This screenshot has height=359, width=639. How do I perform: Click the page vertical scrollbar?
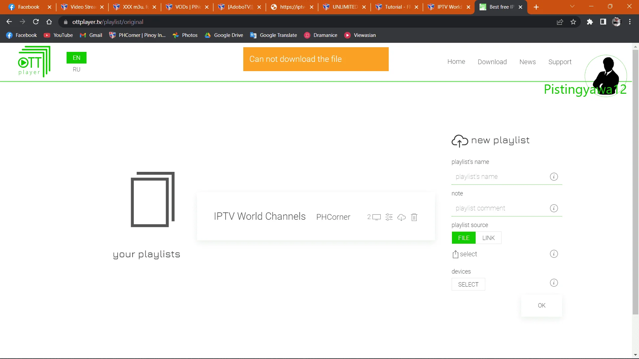(635, 181)
